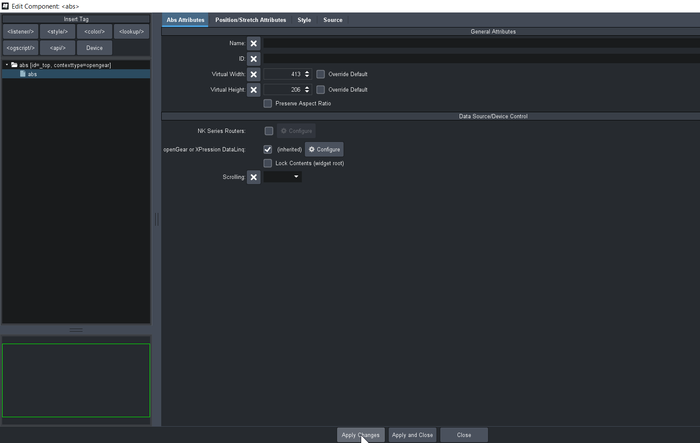The width and height of the screenshot is (700, 443).
Task: Toggle Override Default for Virtual Height
Action: coord(320,90)
